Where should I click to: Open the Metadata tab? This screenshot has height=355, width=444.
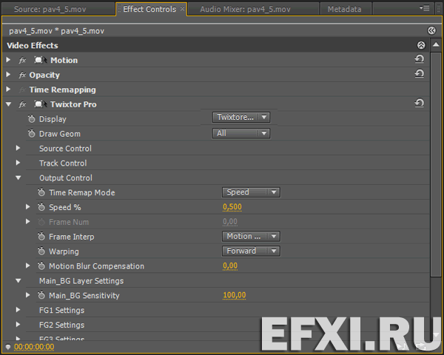344,10
